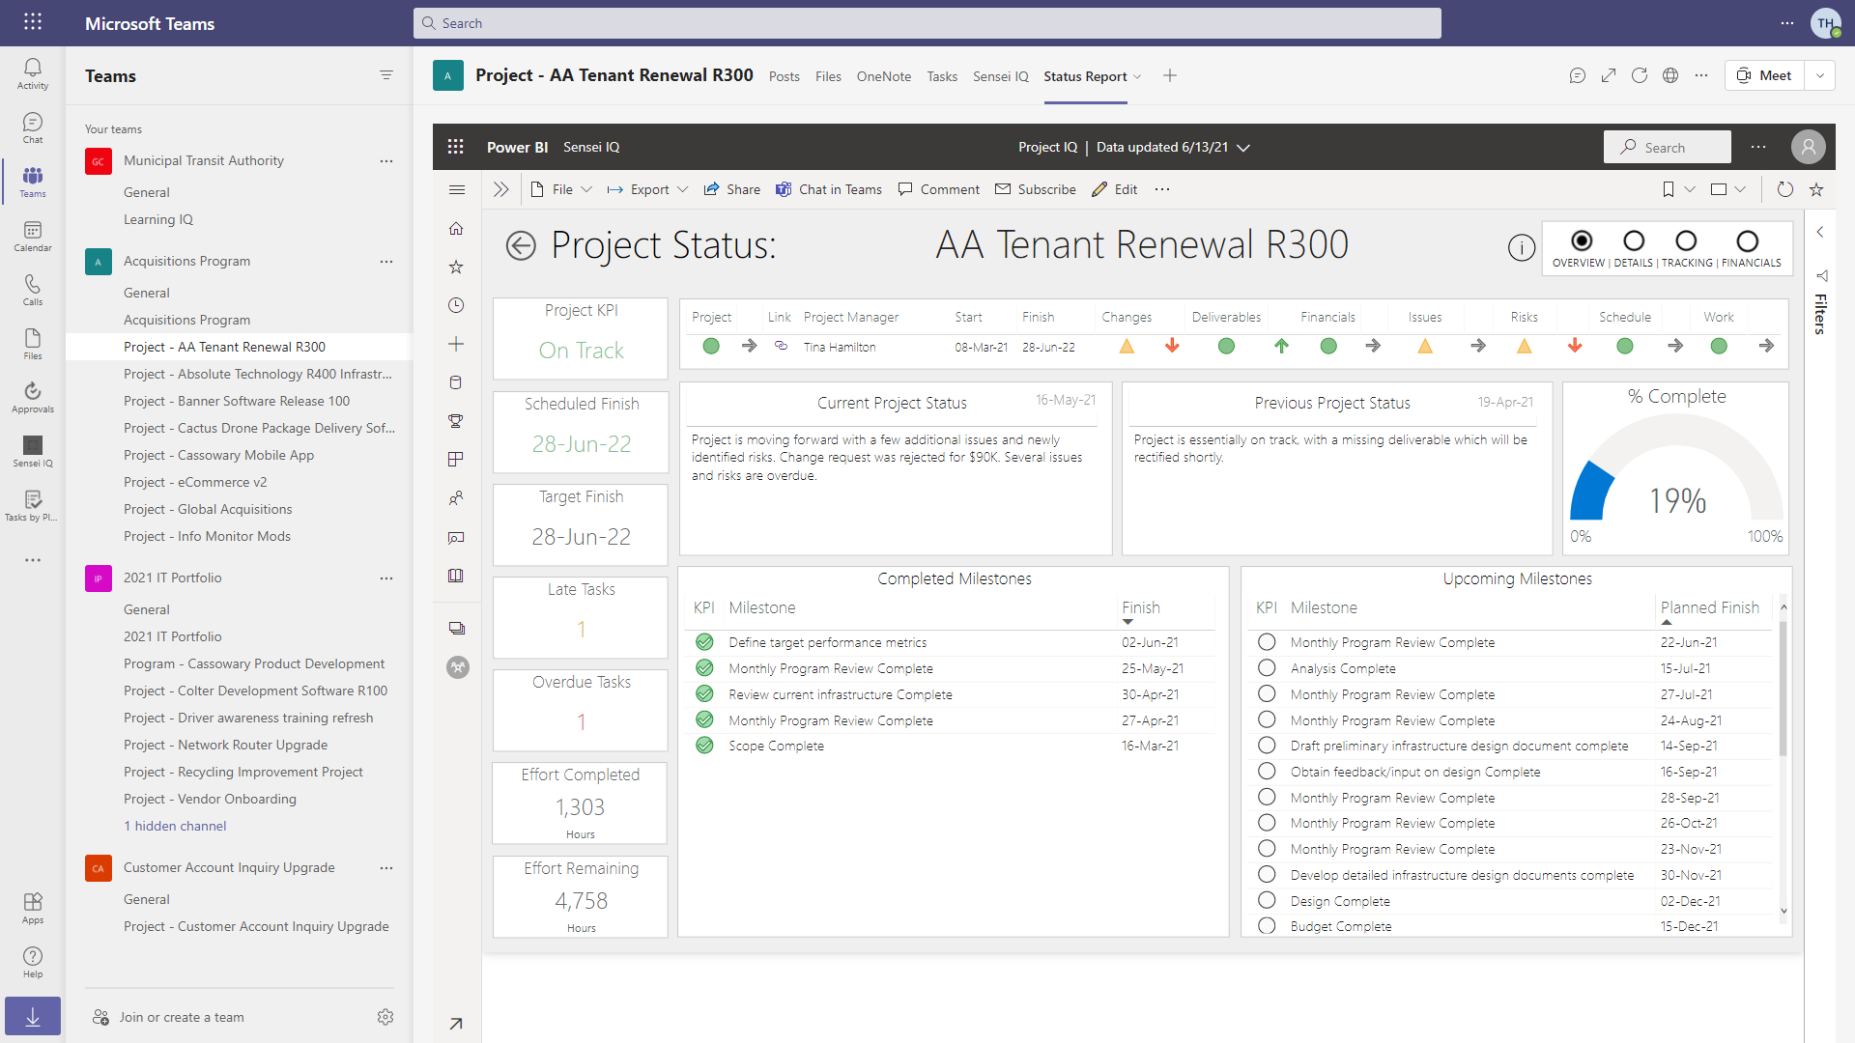Reload the Teams tab
This screenshot has height=1043, width=1855.
pos(1640,75)
